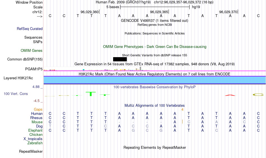This screenshot has height=158, width=266.
Task: Click the SNPs track label
Action: click(x=38, y=42)
